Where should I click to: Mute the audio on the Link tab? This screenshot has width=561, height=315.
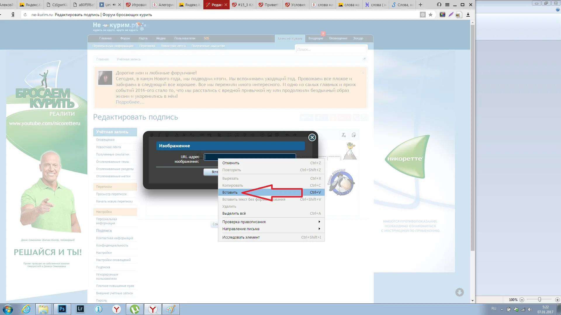pos(114,5)
